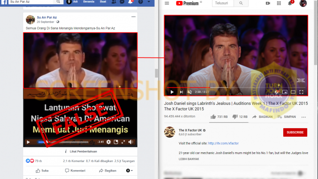Share the post with Bagikan button
The width and height of the screenshot is (318, 179).
108,171
